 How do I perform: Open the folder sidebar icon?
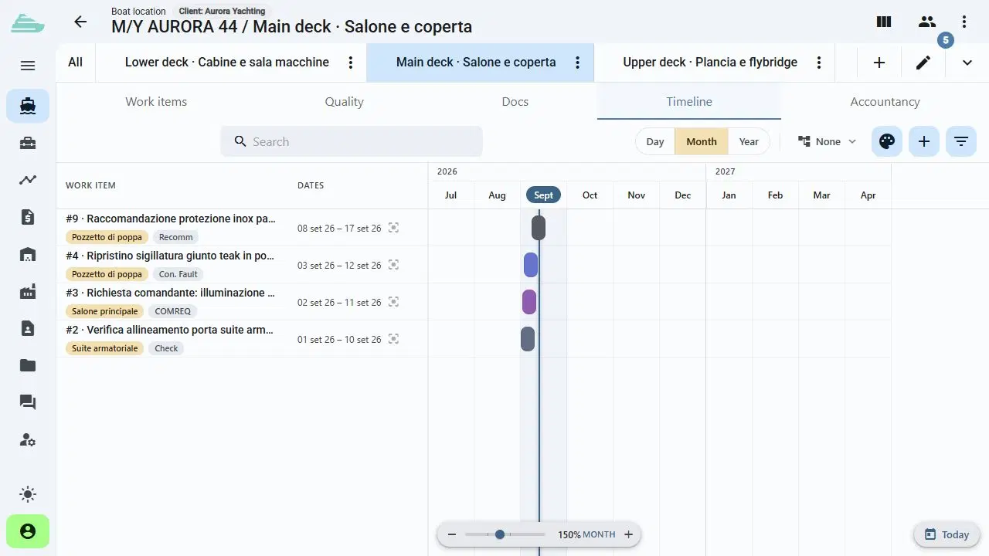(x=28, y=365)
